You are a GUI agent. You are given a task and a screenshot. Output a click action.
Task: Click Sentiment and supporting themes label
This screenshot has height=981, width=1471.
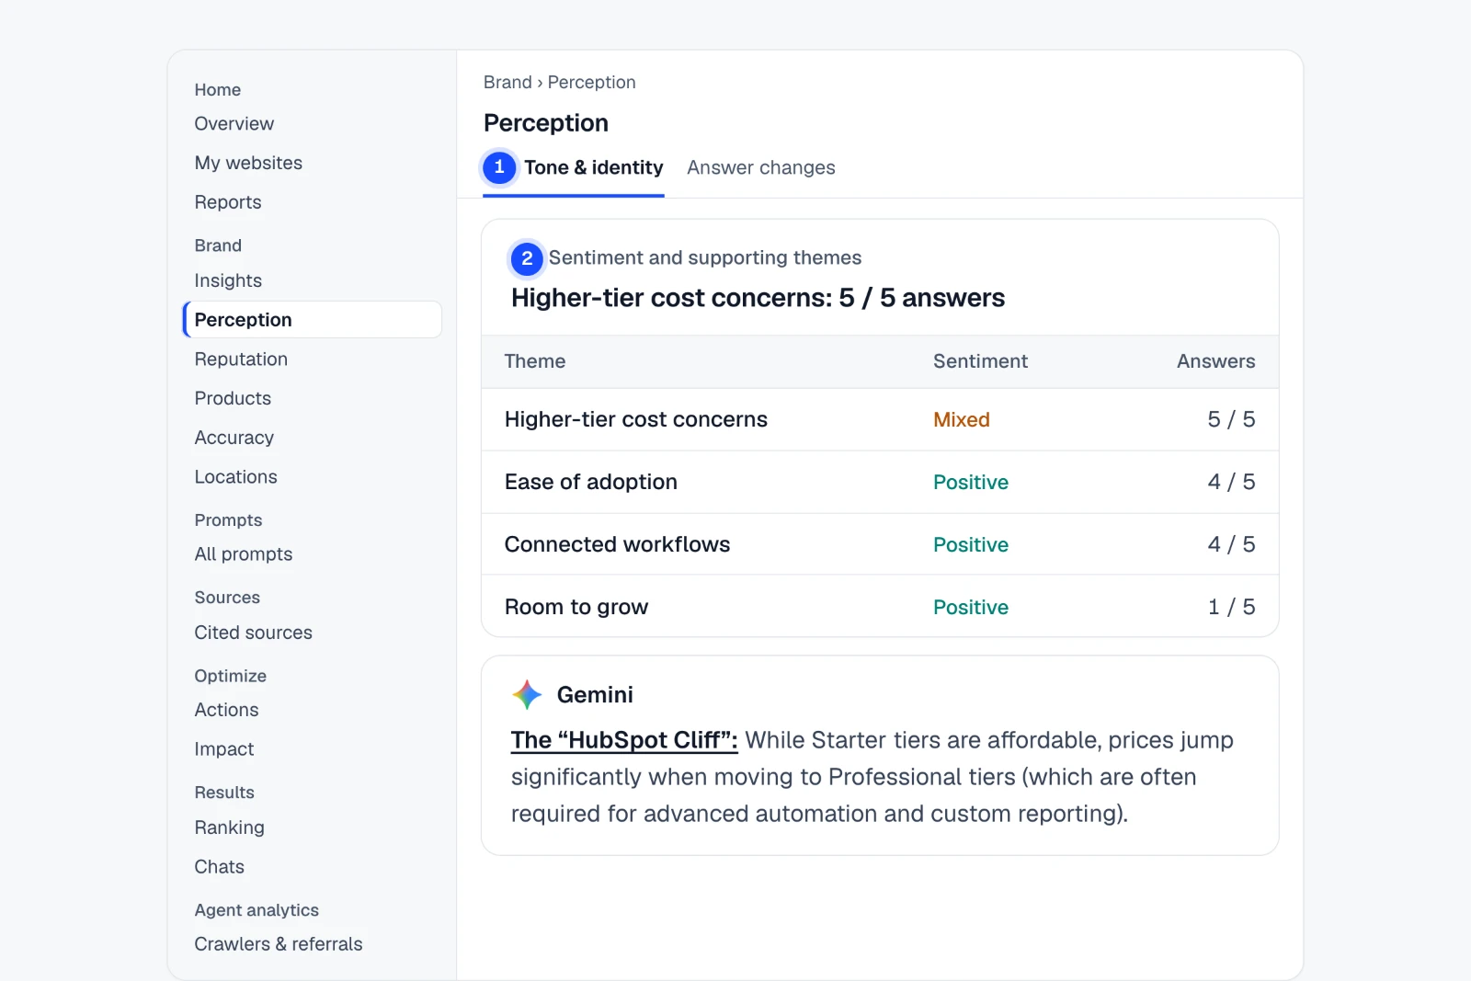pos(705,257)
